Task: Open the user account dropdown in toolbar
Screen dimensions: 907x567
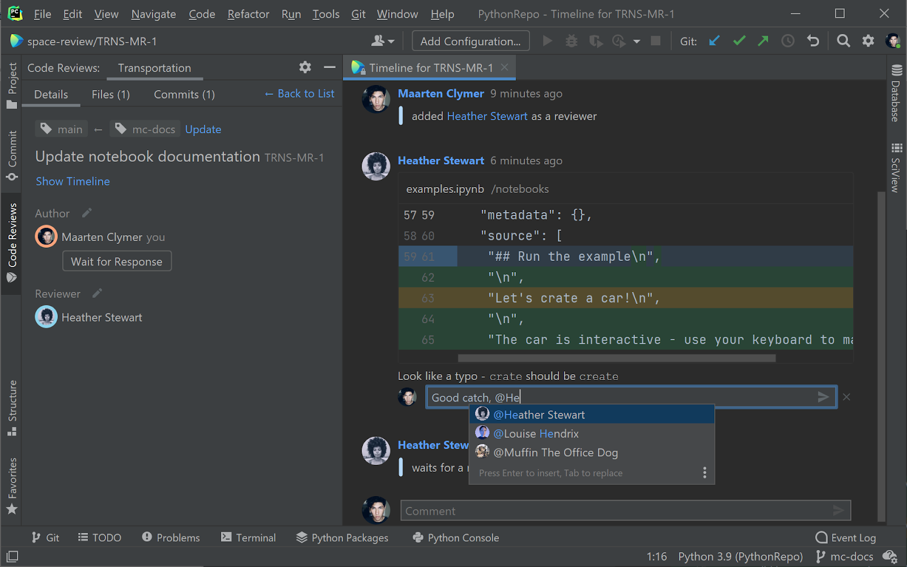Action: coord(383,41)
